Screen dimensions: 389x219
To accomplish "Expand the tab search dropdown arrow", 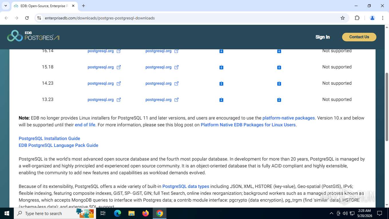I will (6, 6).
